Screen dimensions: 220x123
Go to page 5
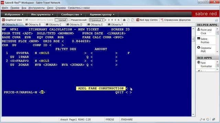point(115,20)
